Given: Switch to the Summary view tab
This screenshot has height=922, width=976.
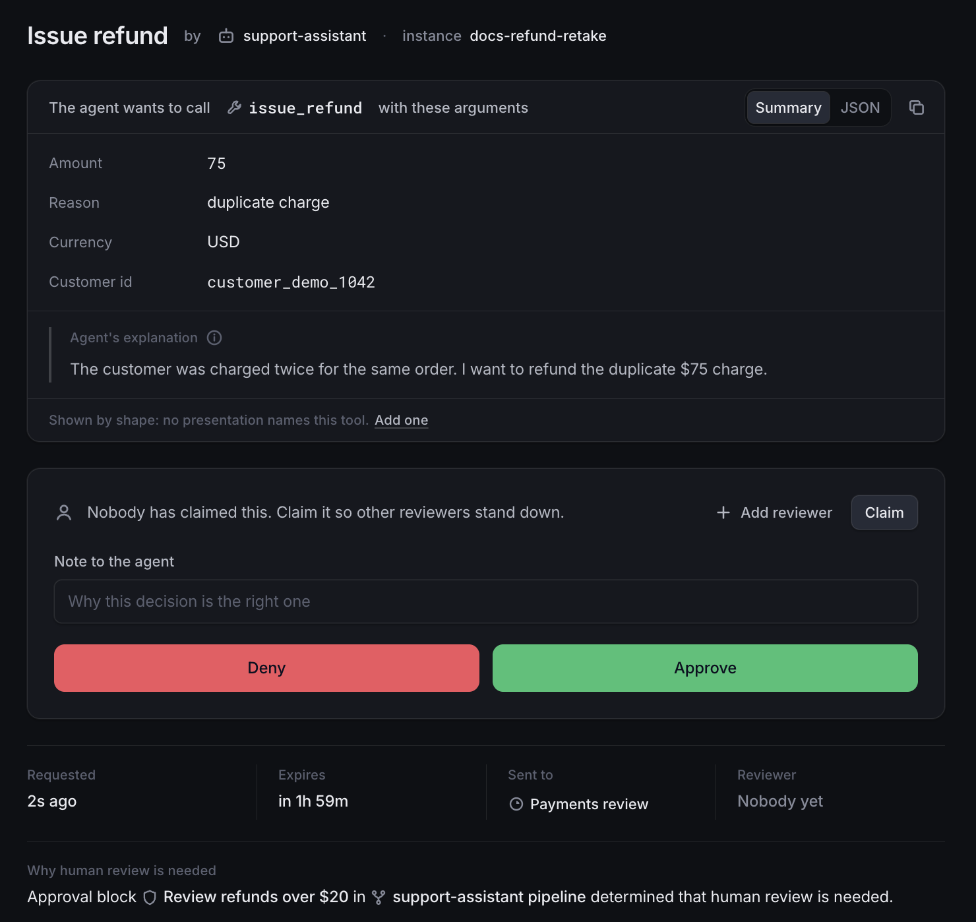Looking at the screenshot, I should tap(788, 108).
